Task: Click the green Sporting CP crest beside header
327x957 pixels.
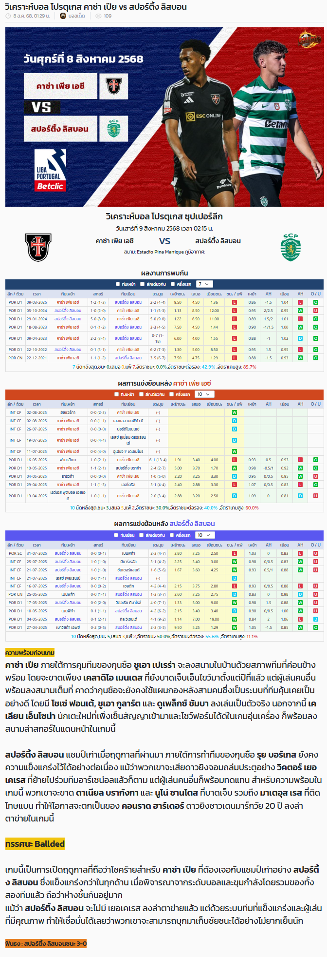Action: [x=291, y=247]
